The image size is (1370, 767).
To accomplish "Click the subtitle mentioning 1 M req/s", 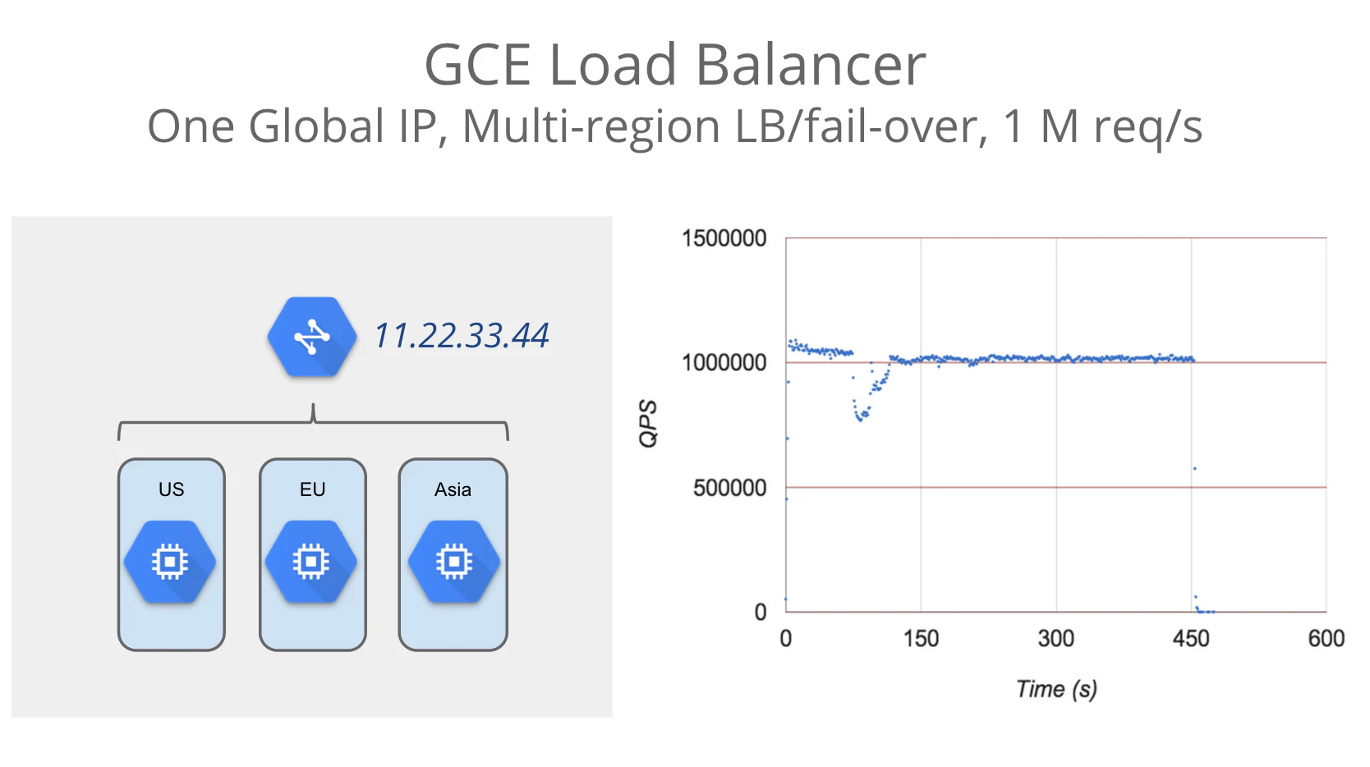I will 675,126.
